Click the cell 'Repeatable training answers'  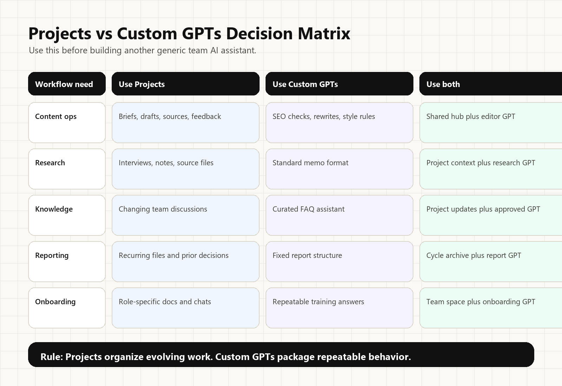pos(339,308)
